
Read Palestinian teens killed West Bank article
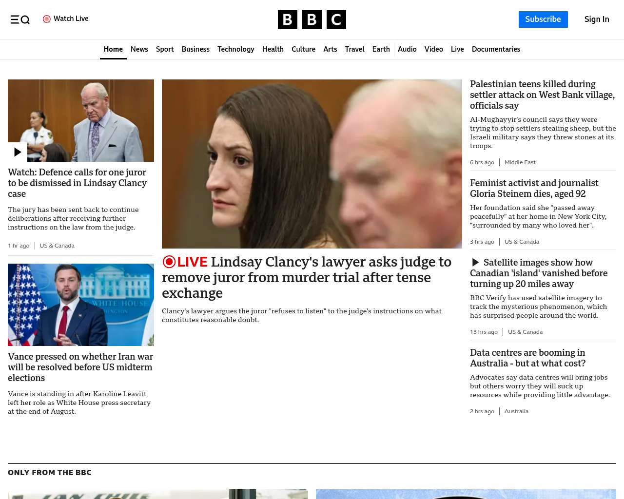pyautogui.click(x=542, y=95)
